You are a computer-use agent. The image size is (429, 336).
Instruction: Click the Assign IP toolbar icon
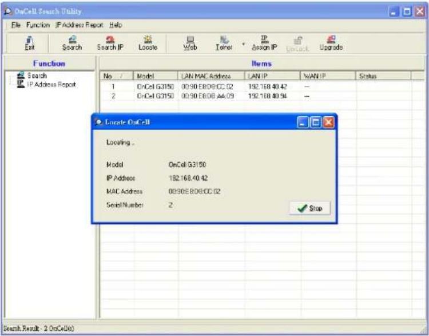264,44
